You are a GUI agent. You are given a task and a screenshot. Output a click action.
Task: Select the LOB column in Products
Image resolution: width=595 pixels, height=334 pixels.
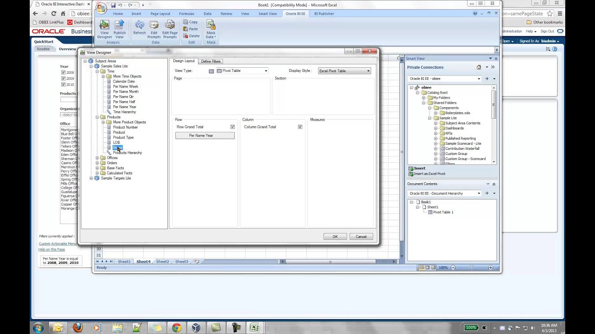pyautogui.click(x=116, y=142)
